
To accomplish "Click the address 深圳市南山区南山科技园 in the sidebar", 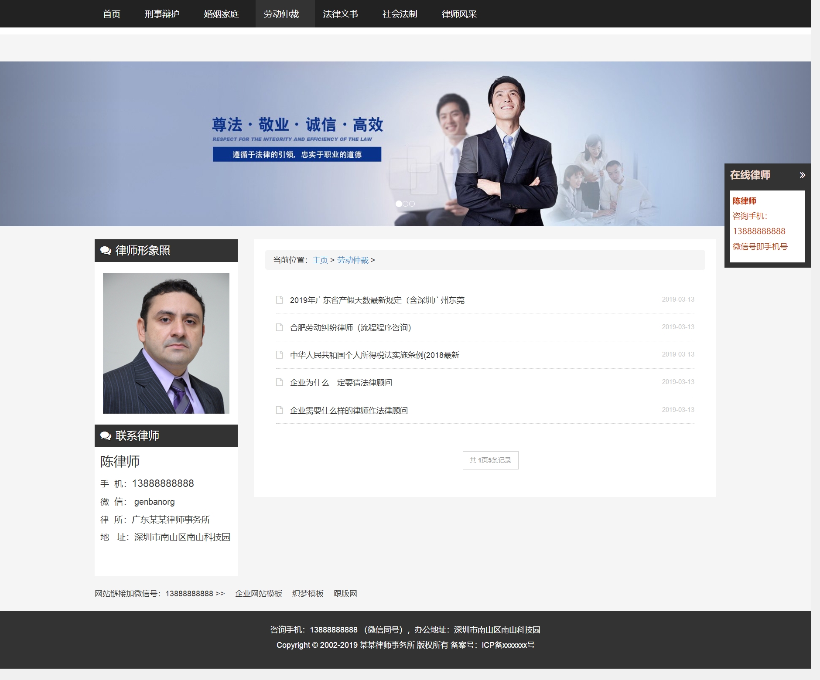I will (x=182, y=537).
